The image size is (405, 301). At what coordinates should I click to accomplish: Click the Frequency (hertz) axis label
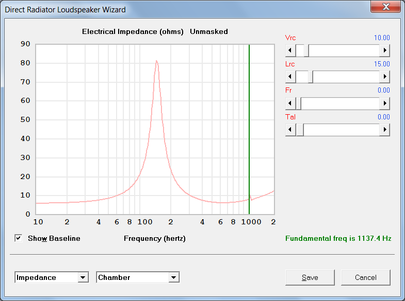coord(155,238)
